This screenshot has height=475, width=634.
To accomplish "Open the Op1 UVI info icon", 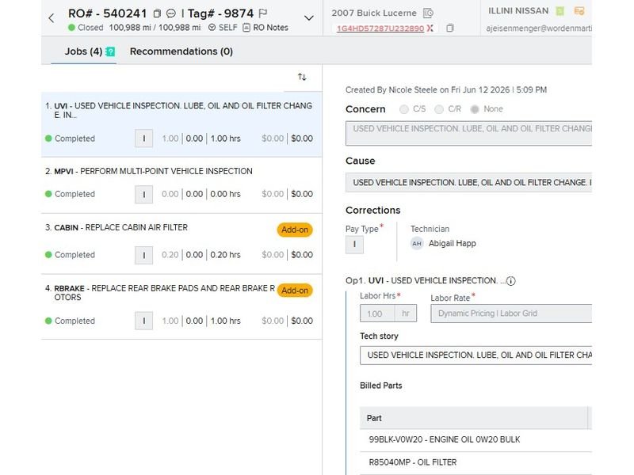I will pos(510,281).
